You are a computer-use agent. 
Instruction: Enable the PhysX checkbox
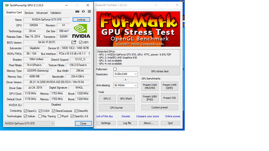point(59,116)
